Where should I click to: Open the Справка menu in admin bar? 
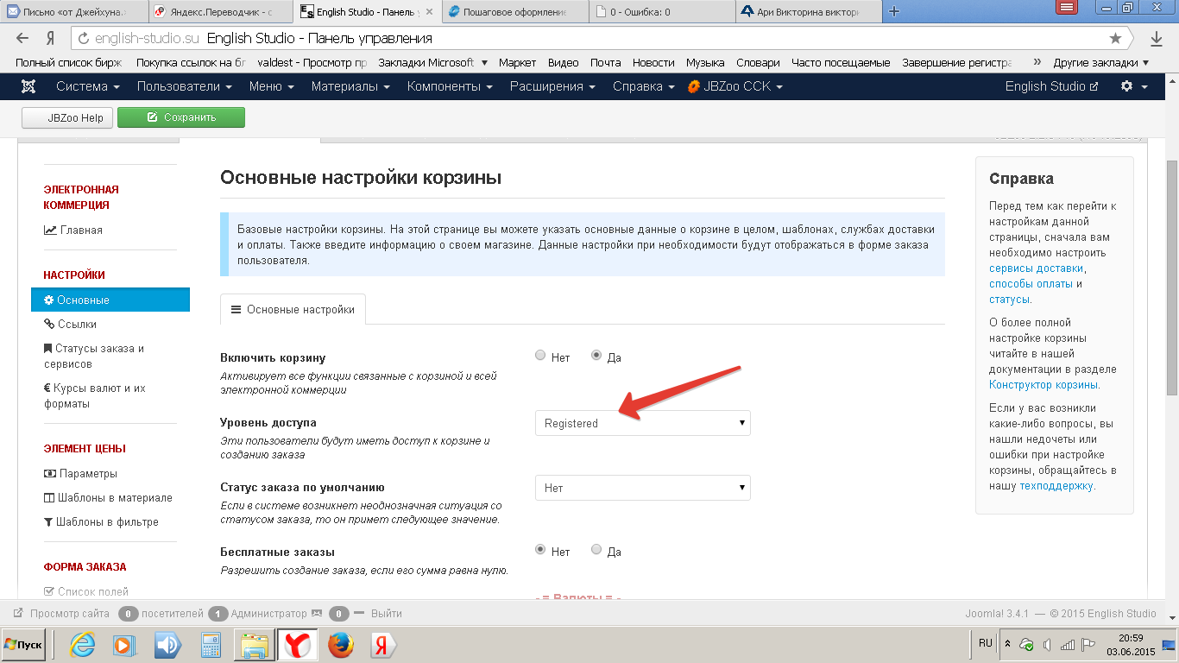(643, 86)
